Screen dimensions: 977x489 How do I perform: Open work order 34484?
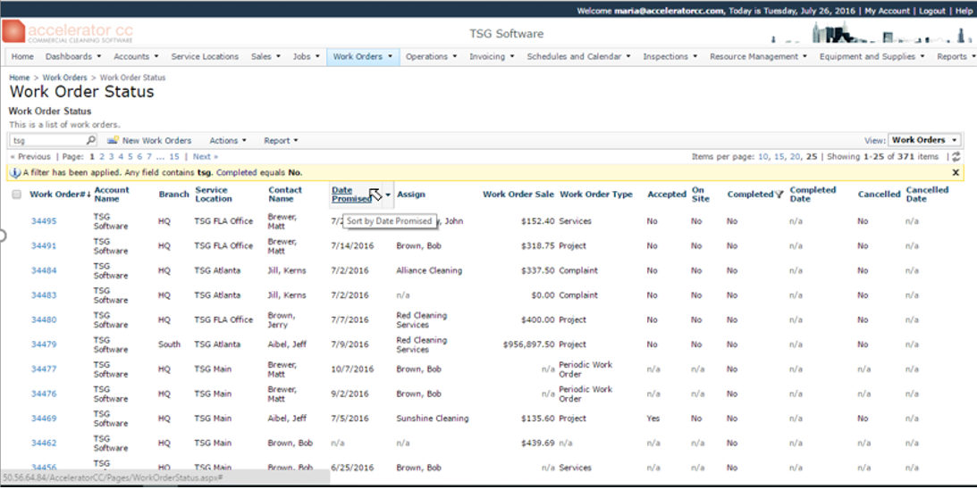click(x=44, y=270)
